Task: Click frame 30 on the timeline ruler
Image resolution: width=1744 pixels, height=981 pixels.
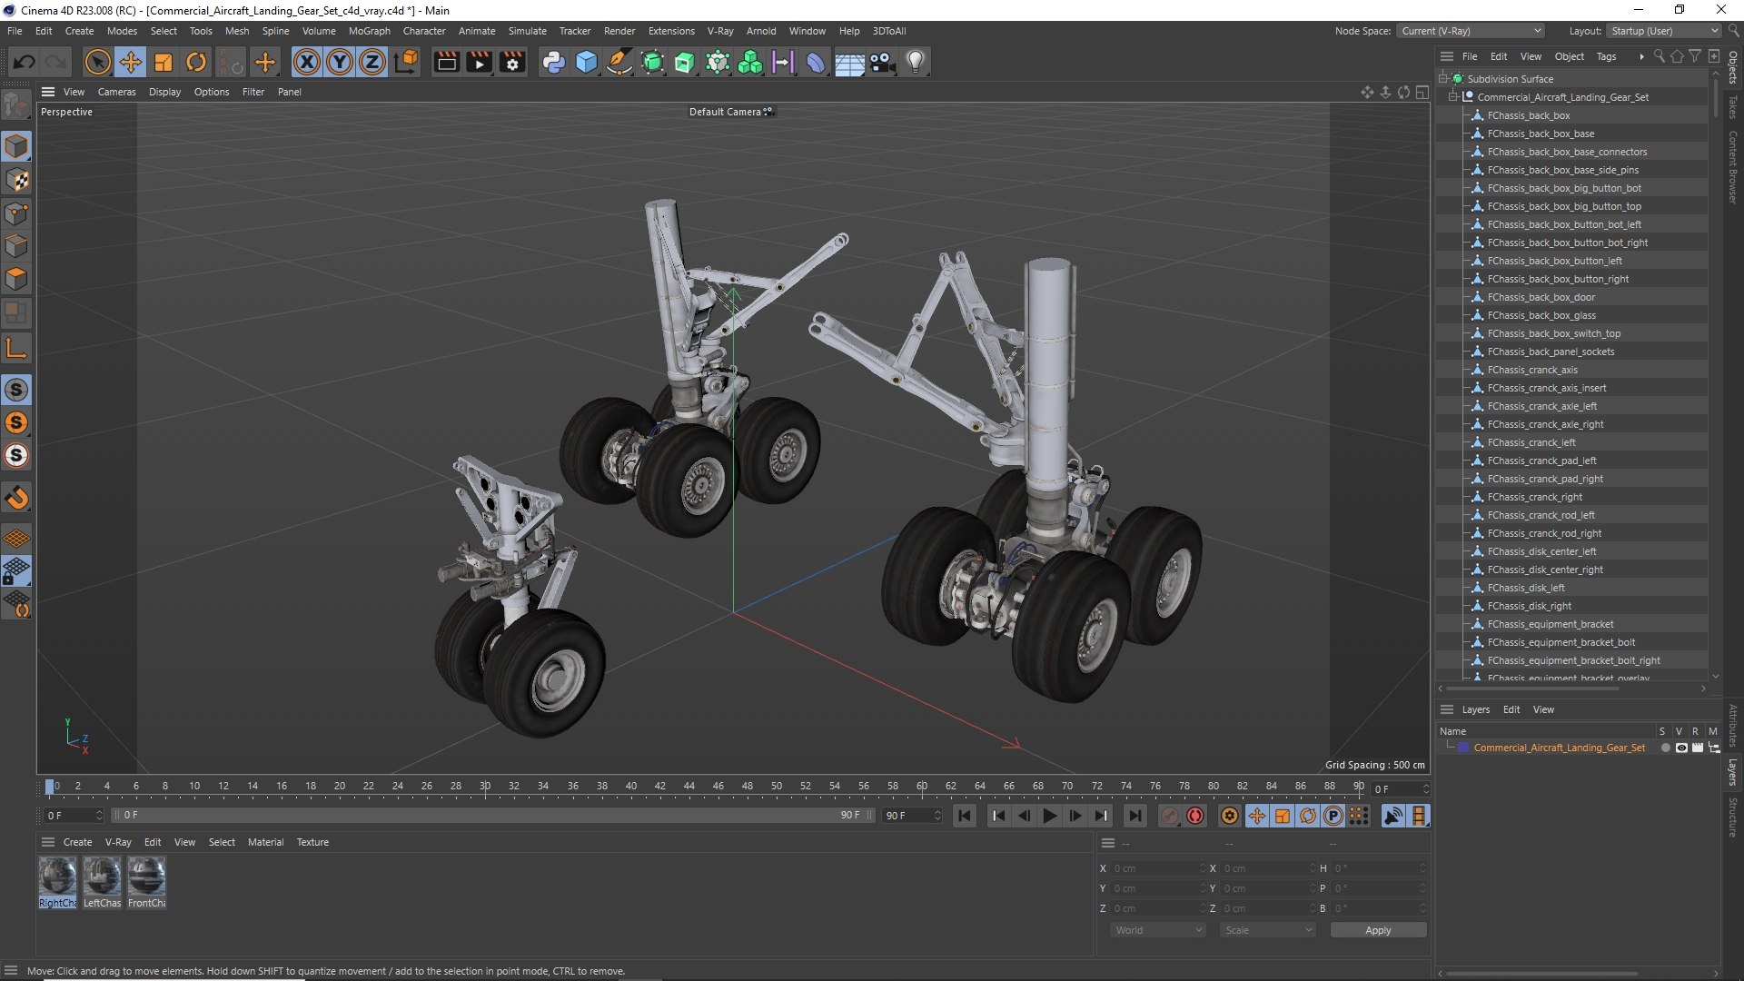Action: point(485,787)
